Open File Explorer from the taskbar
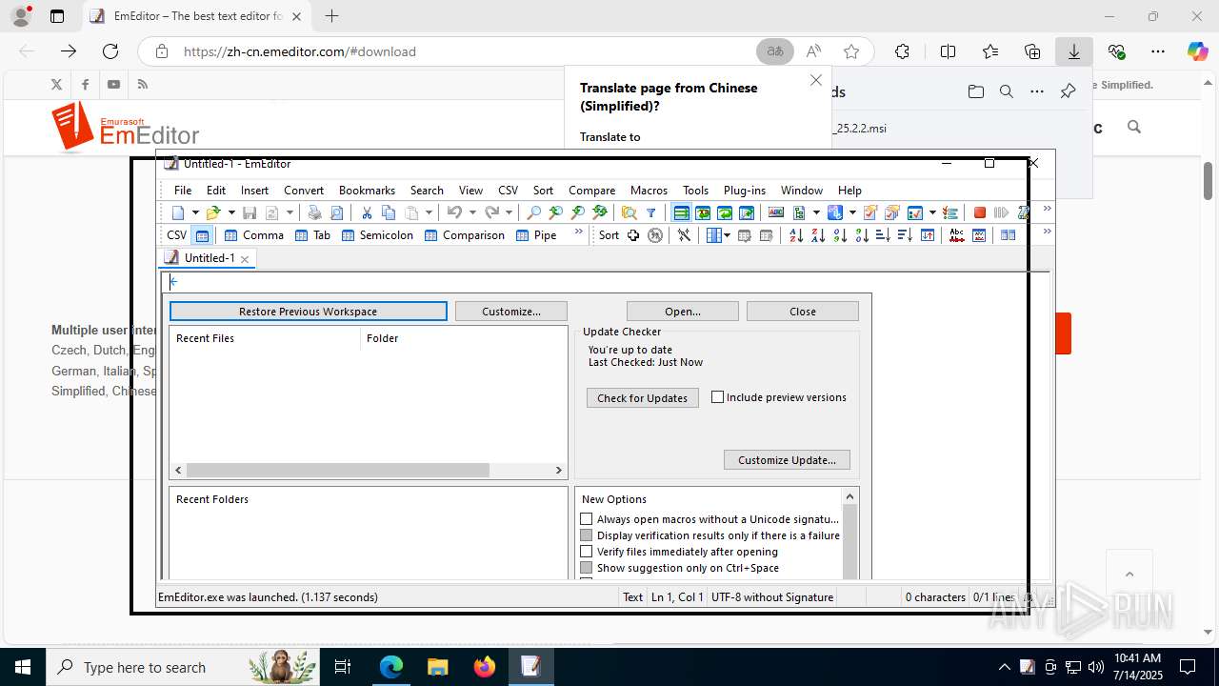 click(x=438, y=667)
